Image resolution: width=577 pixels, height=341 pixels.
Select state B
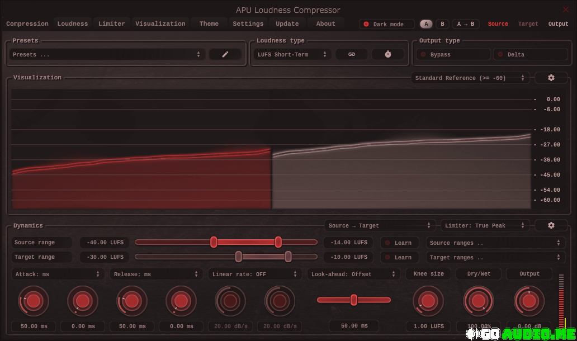(x=442, y=24)
